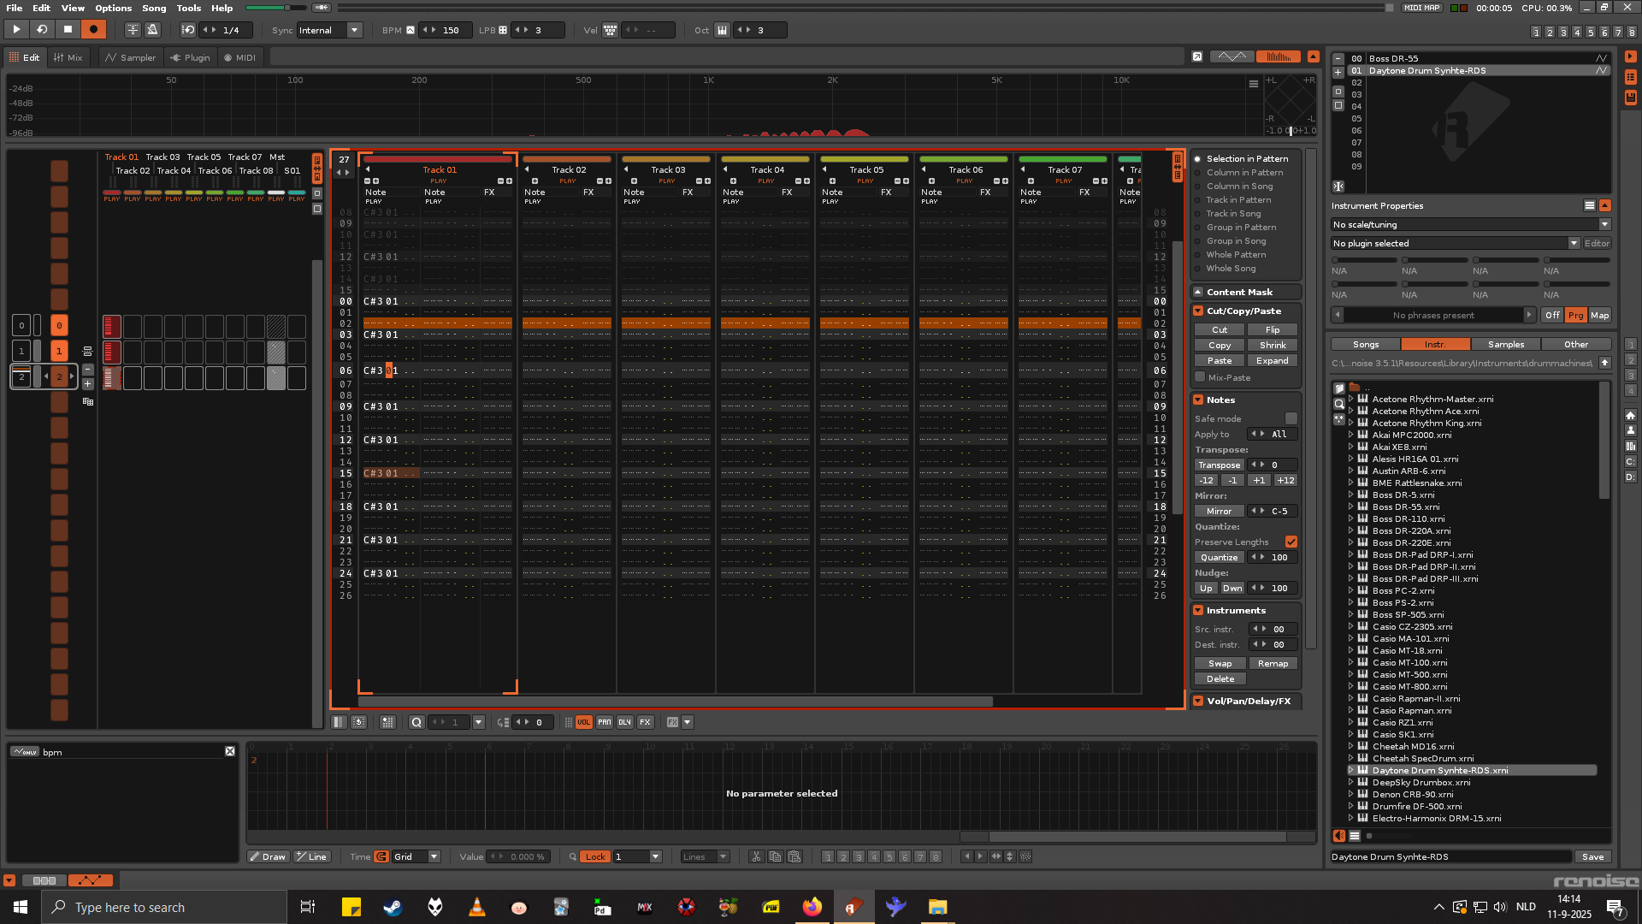
Task: Enable the metronome icon
Action: click(153, 30)
